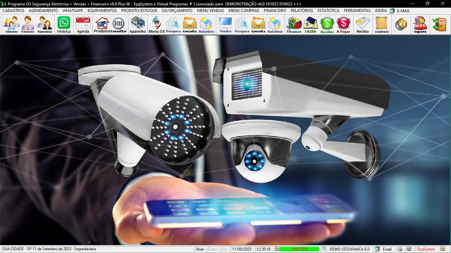Click the Consultar barcode icon

tap(118, 25)
